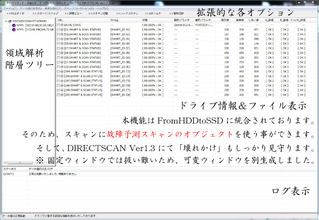Image resolution: width=319 pixels, height=220 pixels.
Task: Click the C or D_評価 column header
Action: 298,20
